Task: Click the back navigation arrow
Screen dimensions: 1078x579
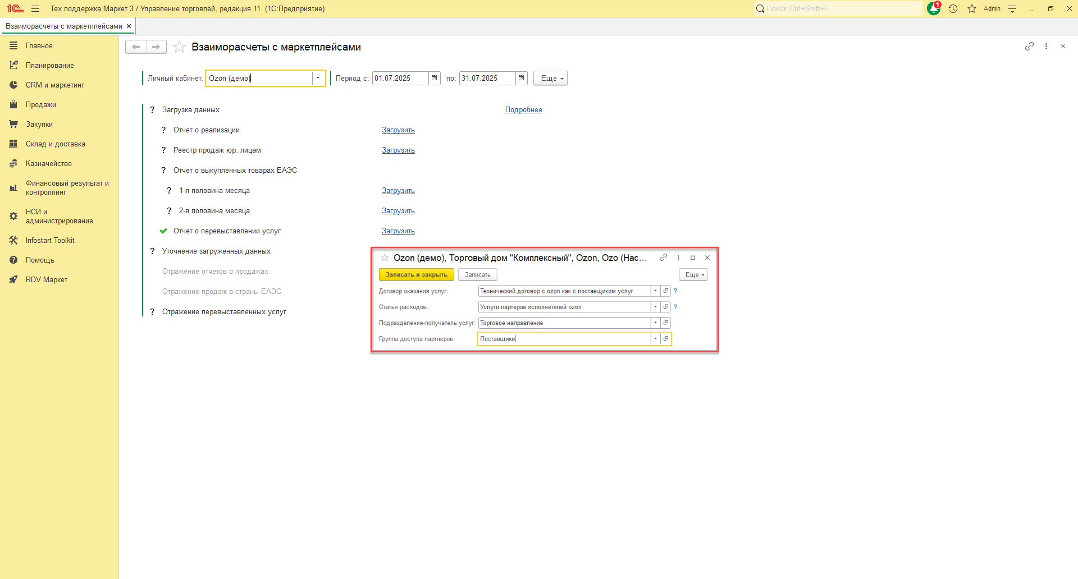Action: pyautogui.click(x=136, y=47)
